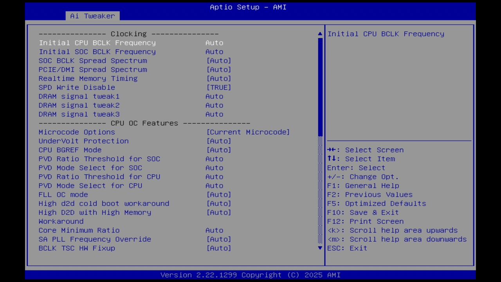Select Initial SOC BCLK Frequency setting
The image size is (501, 282).
click(97, 52)
